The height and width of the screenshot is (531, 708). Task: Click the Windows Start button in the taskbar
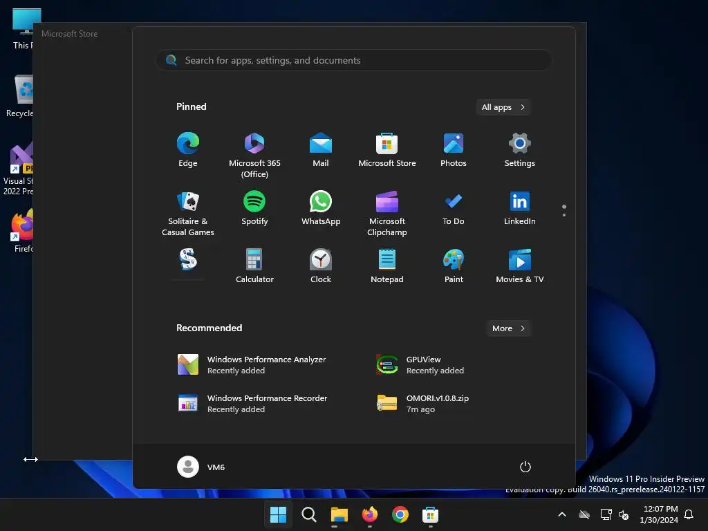pos(278,514)
